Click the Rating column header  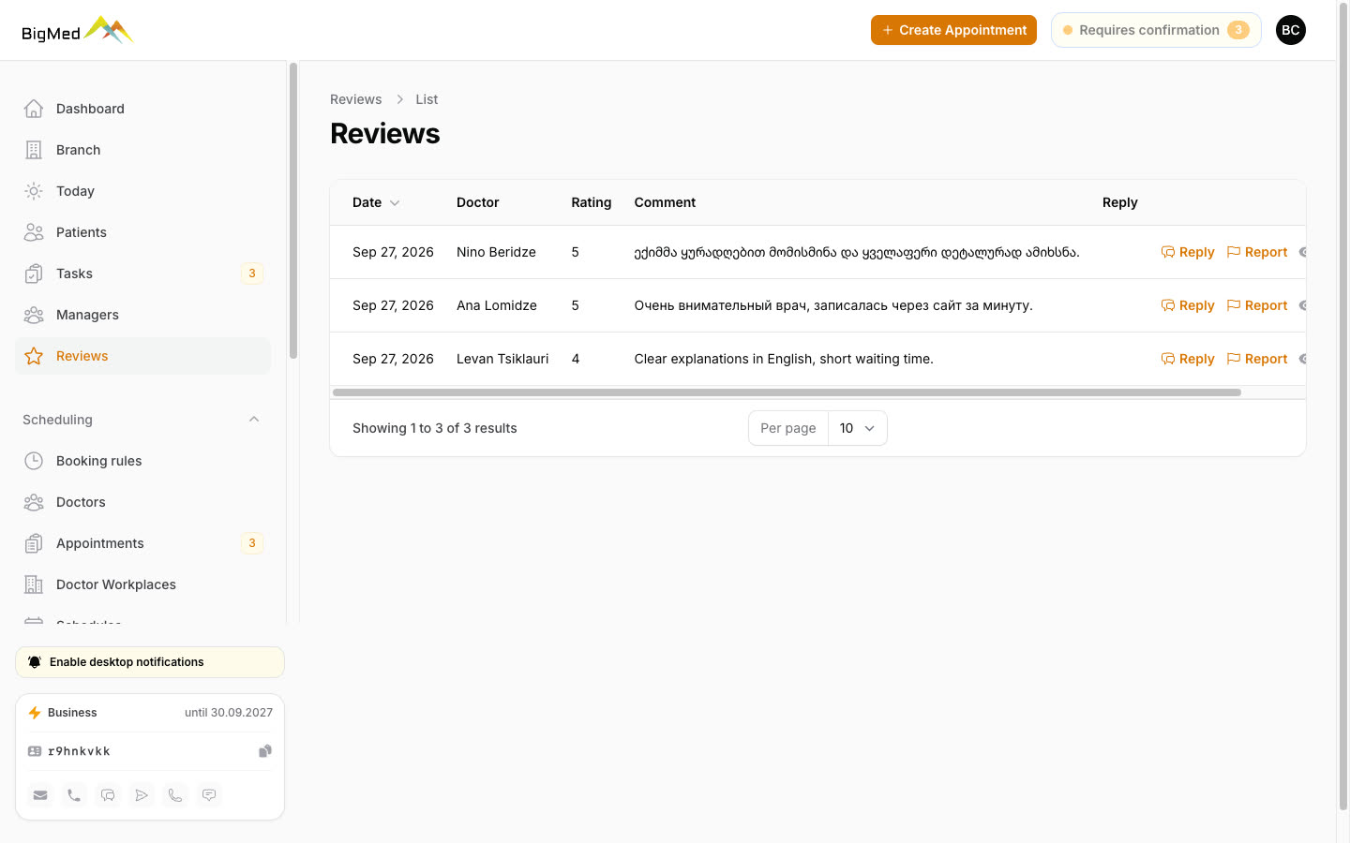[592, 202]
